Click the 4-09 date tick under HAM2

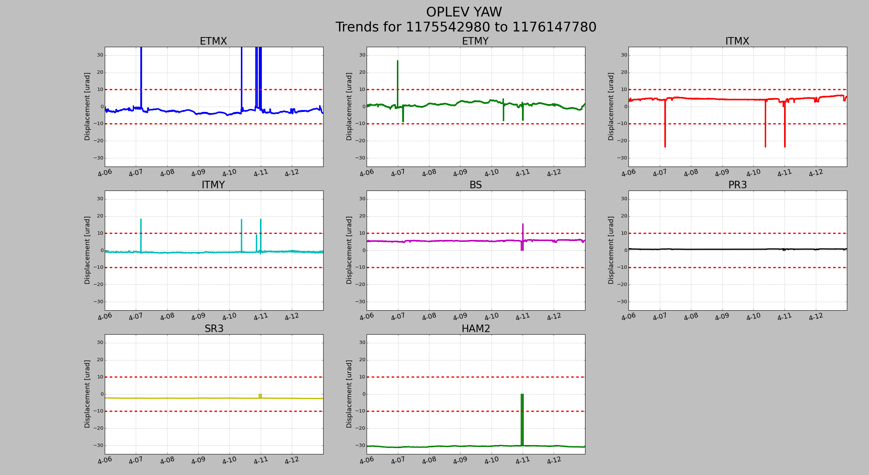coord(460,460)
